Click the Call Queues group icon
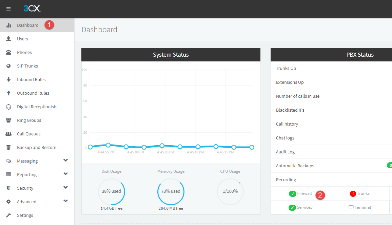 [x=8, y=134]
